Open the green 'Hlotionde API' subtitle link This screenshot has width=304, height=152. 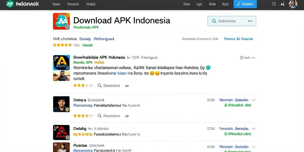pyautogui.click(x=86, y=27)
